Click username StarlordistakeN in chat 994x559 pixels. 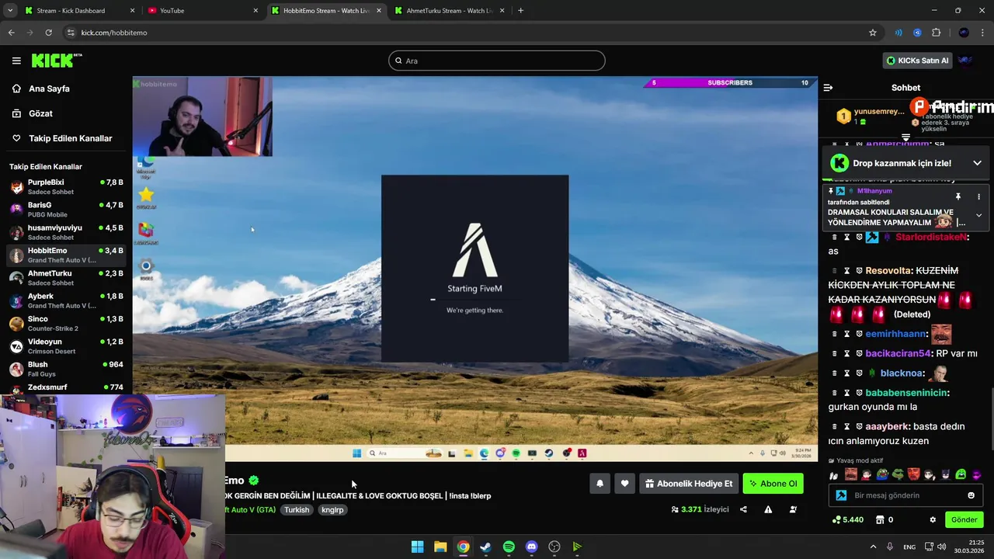pos(931,237)
